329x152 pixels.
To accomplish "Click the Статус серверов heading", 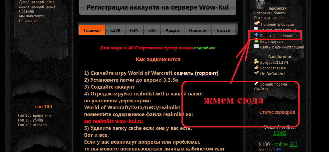I will tap(277, 112).
